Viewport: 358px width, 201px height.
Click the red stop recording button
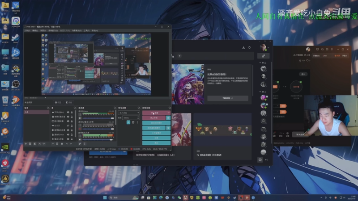tap(154, 118)
